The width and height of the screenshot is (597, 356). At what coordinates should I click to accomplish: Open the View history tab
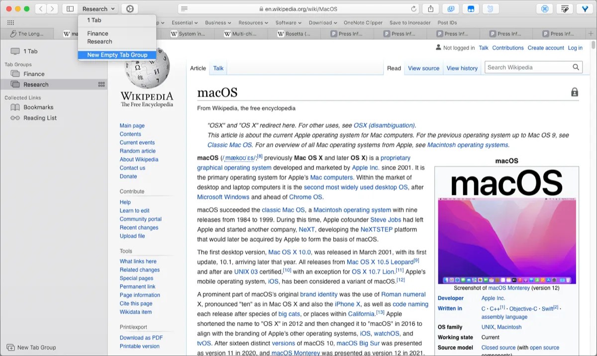[x=462, y=68]
